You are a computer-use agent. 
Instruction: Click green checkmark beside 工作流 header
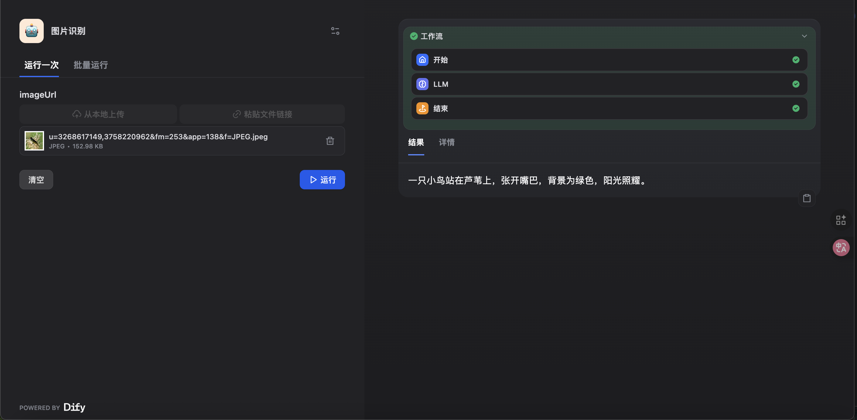[414, 36]
